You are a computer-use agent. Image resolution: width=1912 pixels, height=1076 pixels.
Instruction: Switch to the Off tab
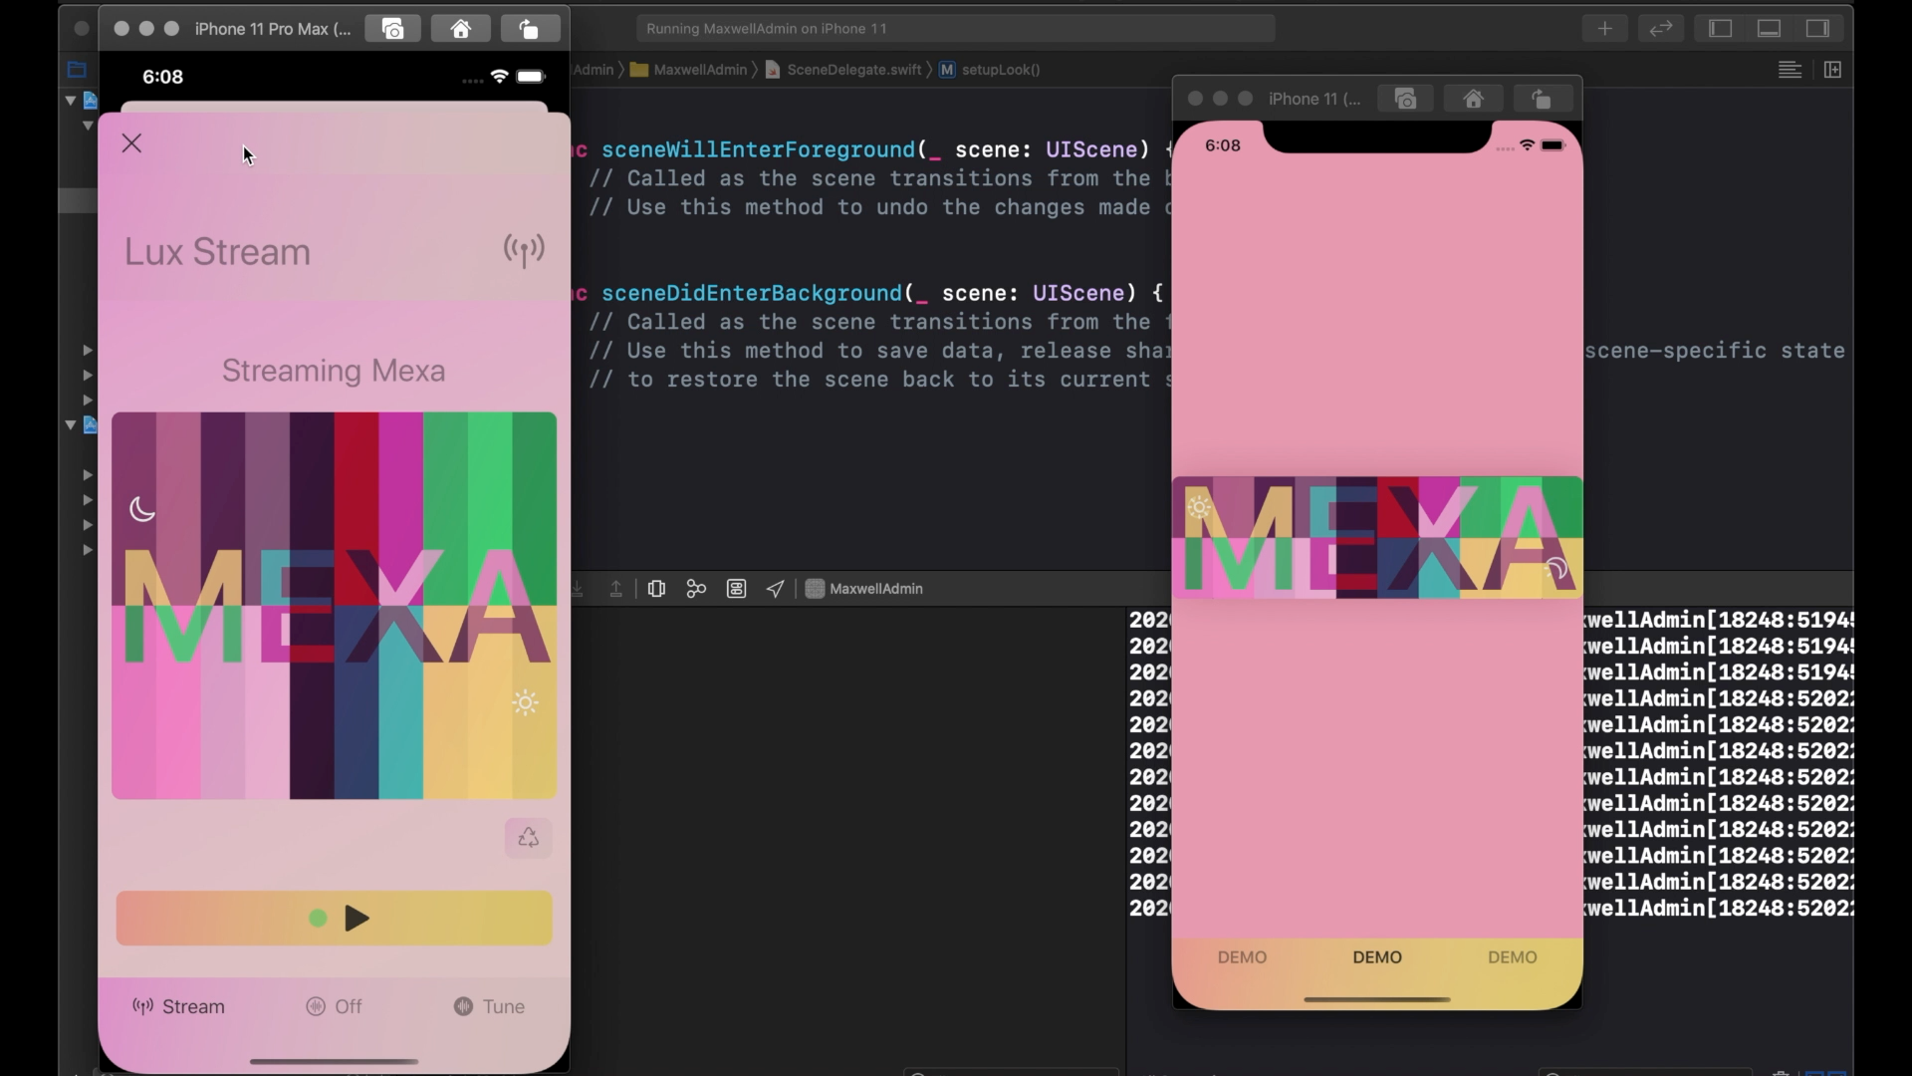coord(334,1006)
